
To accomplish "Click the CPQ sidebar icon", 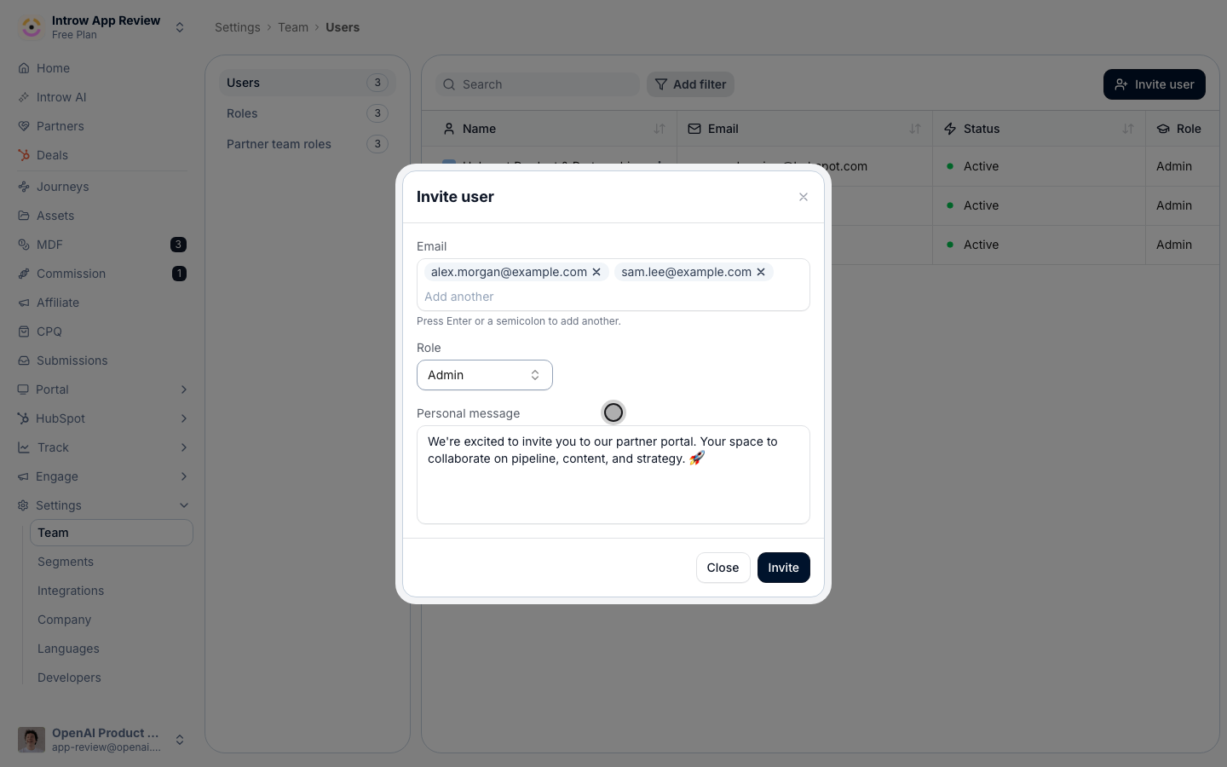I will point(24,332).
